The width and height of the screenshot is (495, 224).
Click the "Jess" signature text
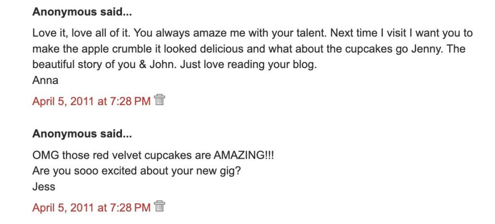44,187
